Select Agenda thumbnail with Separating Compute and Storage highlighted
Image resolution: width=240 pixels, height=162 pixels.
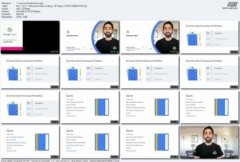click(30, 142)
